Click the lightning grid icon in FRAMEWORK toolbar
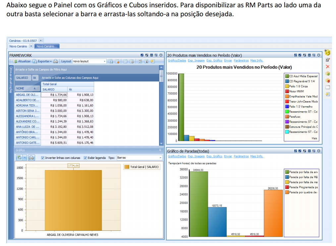 (152, 62)
